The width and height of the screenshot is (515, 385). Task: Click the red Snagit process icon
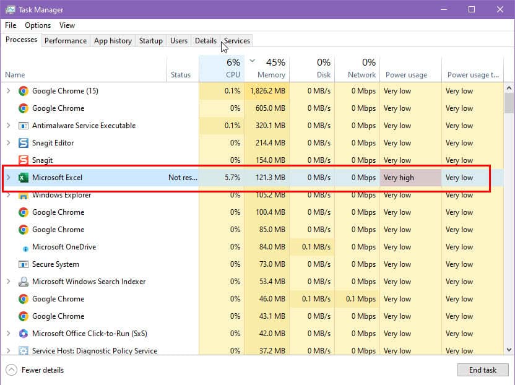click(24, 160)
